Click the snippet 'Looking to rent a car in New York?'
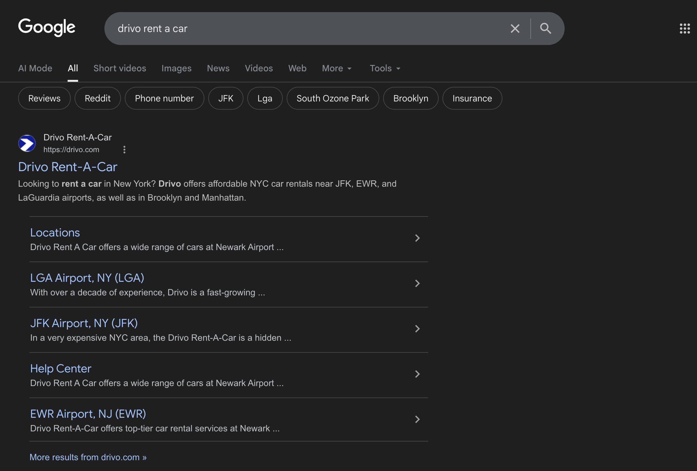This screenshot has height=471, width=697. [x=87, y=184]
